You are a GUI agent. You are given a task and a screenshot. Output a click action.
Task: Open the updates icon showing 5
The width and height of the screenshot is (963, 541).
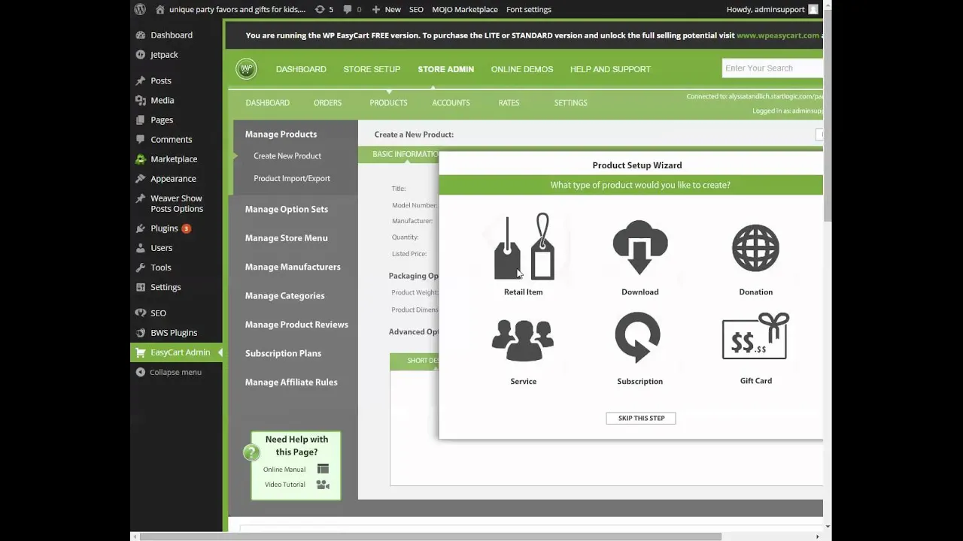(320, 9)
